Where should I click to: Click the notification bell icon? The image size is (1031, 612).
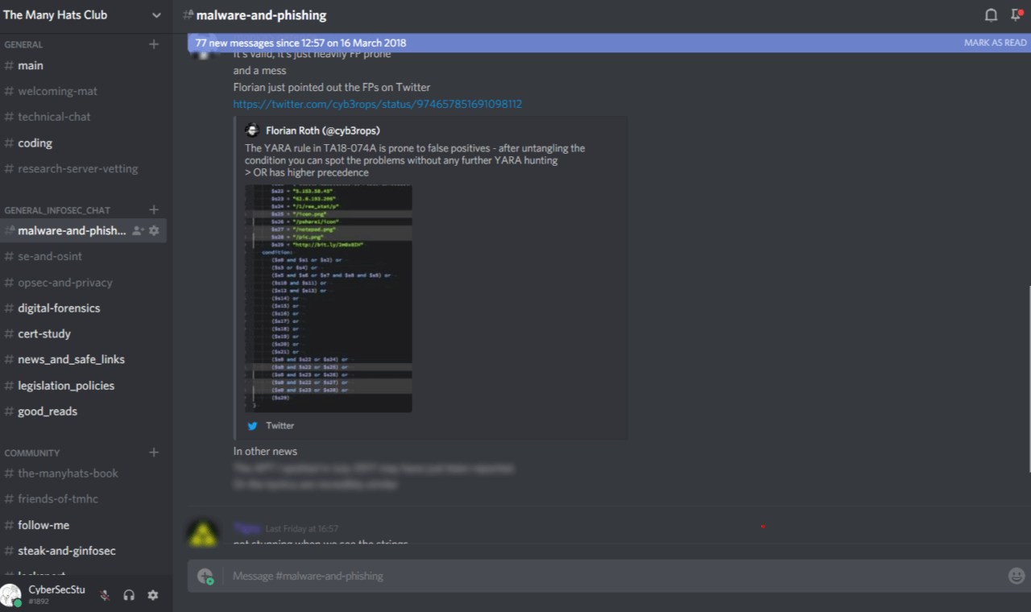pos(992,14)
